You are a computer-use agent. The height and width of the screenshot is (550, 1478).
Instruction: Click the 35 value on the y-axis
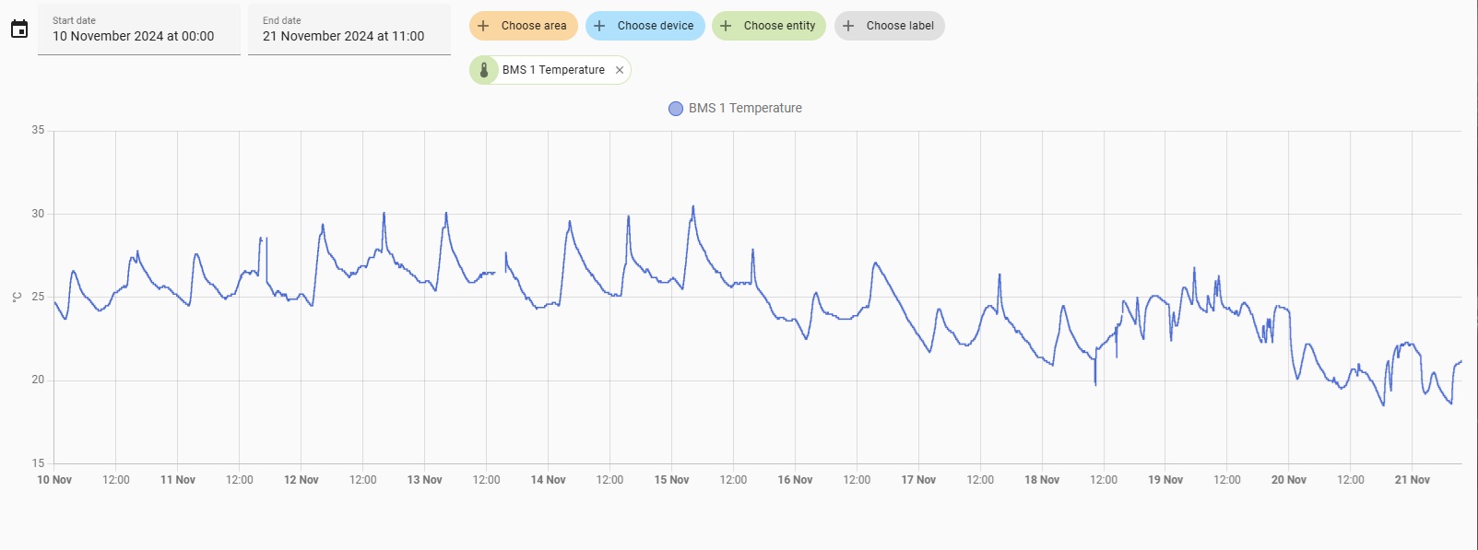pyautogui.click(x=38, y=130)
